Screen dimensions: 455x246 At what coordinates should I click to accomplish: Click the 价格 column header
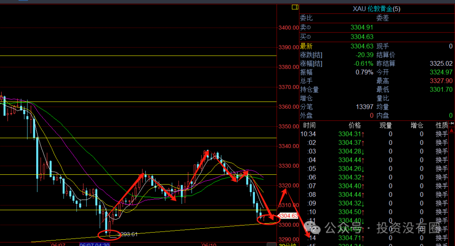coord(355,126)
